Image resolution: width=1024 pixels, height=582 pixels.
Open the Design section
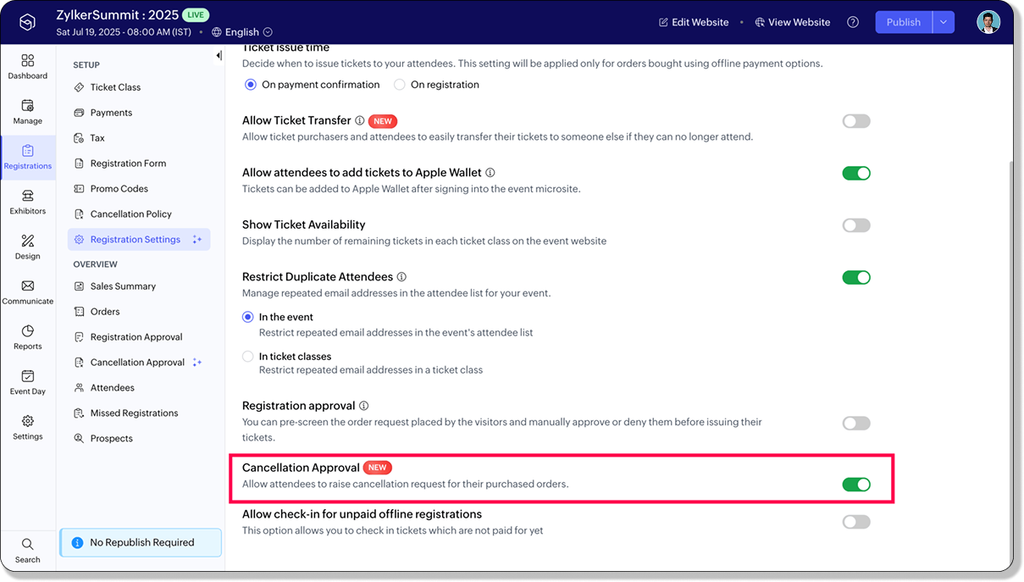(28, 247)
